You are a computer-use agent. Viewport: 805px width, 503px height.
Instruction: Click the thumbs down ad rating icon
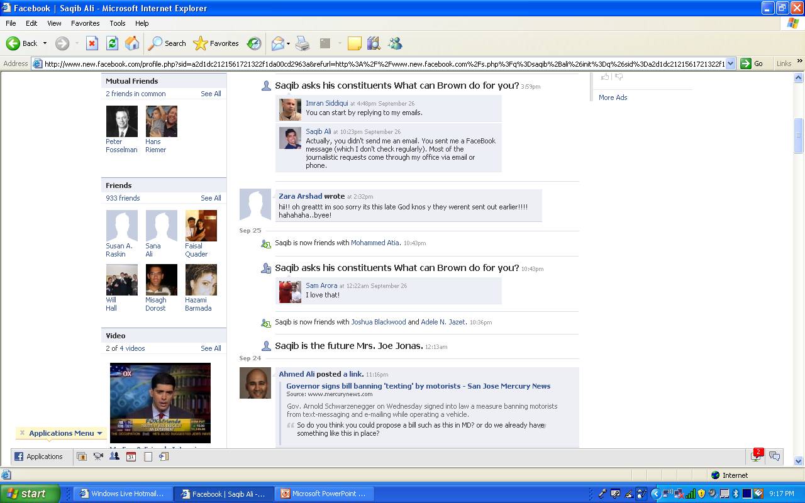point(619,77)
